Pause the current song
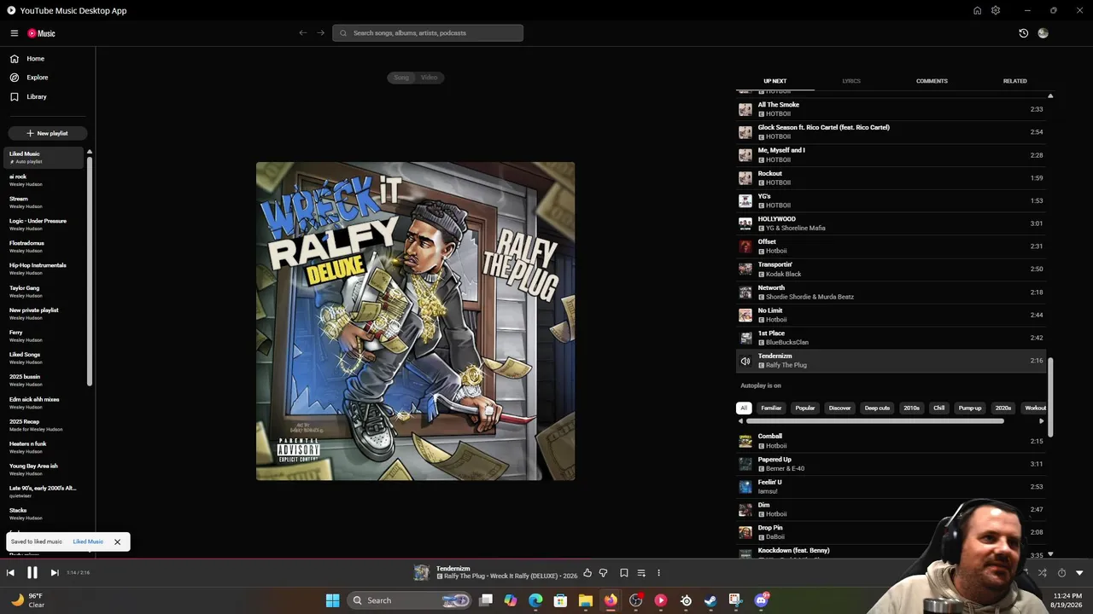Image resolution: width=1093 pixels, height=614 pixels. tap(32, 573)
